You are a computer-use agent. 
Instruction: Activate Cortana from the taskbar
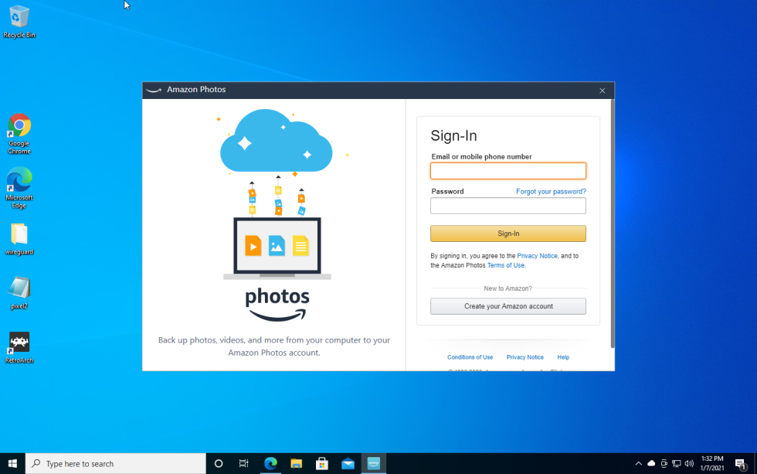click(219, 463)
